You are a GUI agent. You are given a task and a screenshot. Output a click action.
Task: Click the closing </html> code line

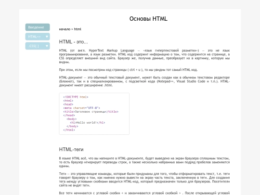click(69, 130)
